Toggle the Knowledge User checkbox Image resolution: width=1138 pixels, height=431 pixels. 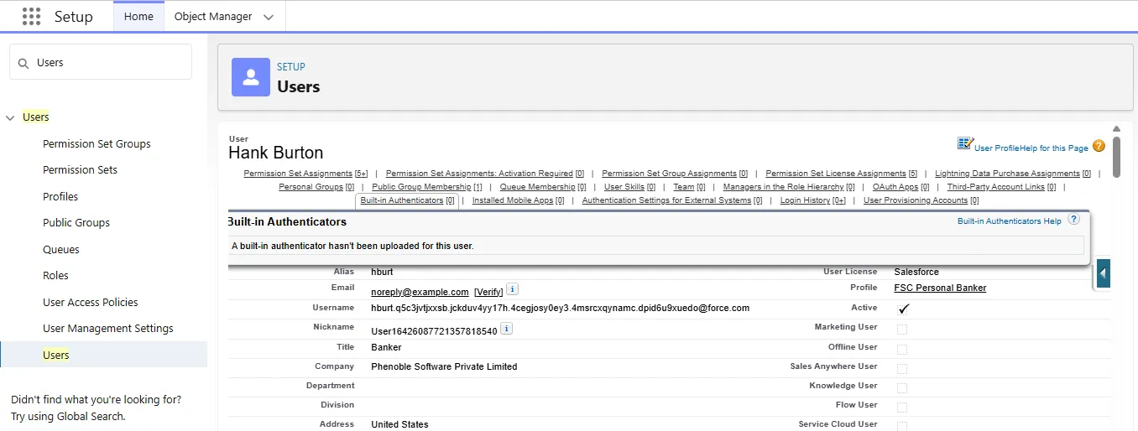(x=902, y=387)
